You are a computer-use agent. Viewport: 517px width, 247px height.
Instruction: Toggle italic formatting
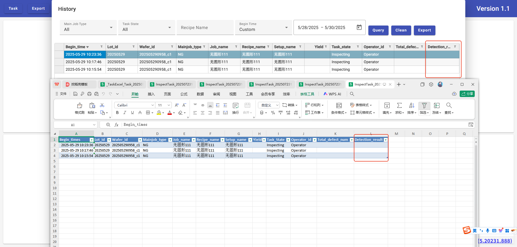pyautogui.click(x=125, y=113)
